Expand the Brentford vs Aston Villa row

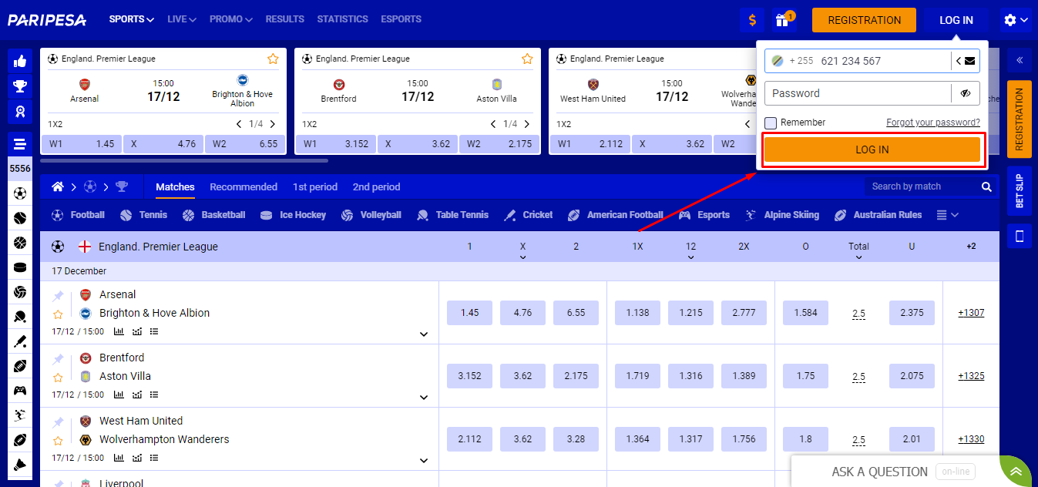click(x=424, y=397)
